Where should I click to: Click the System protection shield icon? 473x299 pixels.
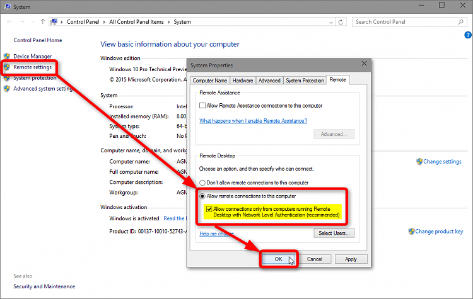click(x=7, y=78)
